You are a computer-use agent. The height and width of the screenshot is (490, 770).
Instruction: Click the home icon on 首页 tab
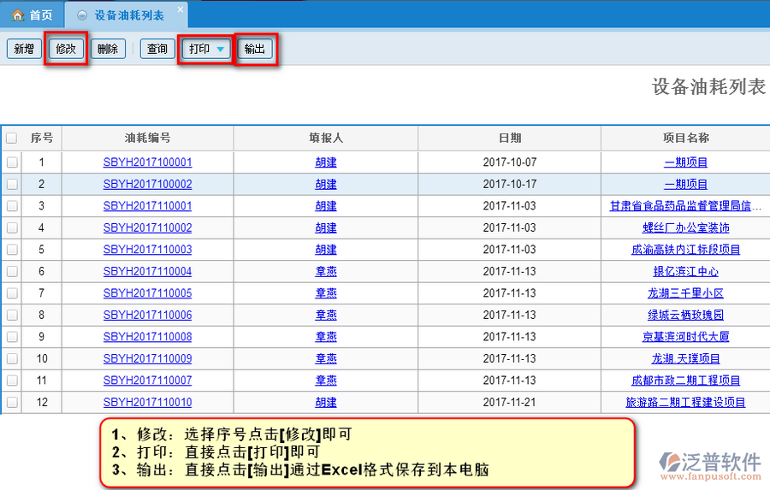coord(16,15)
